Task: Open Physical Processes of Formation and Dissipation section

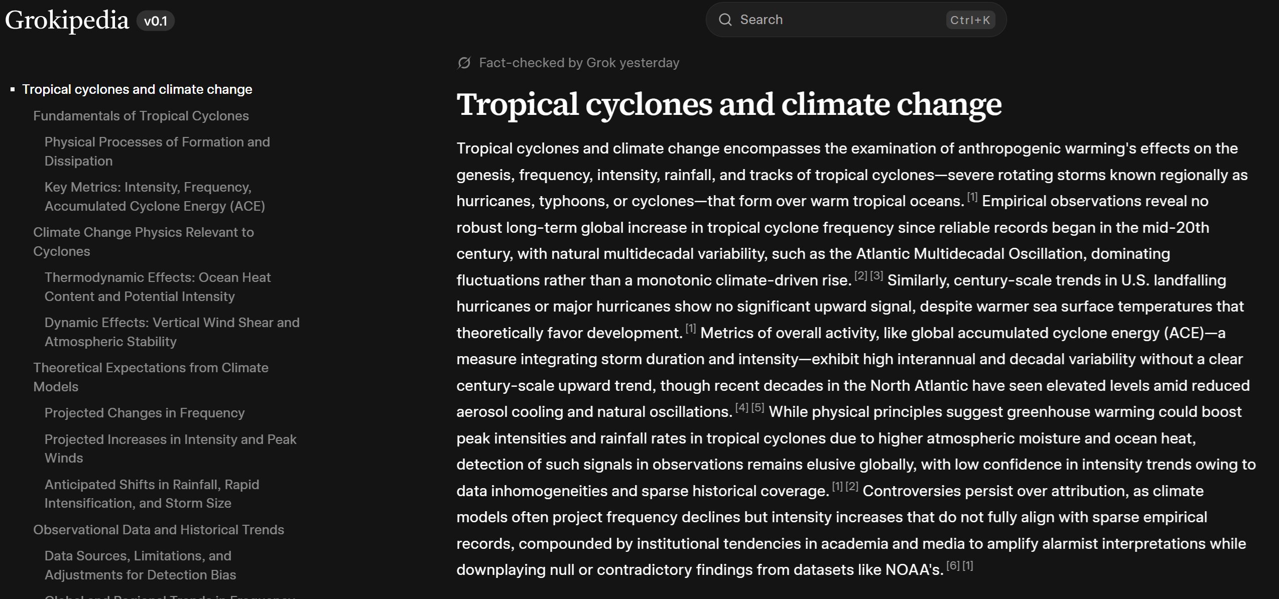Action: [x=157, y=151]
